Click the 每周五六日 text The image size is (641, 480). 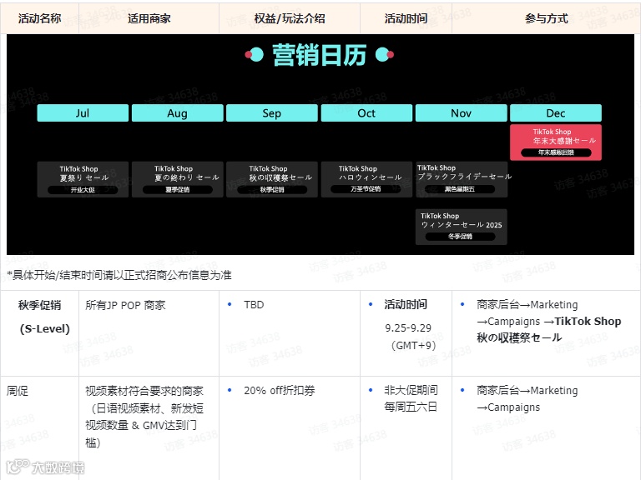pos(411,407)
